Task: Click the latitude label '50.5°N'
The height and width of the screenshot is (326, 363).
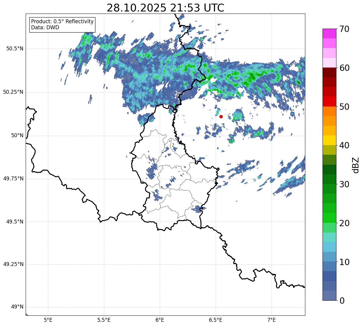Action: 15,49
